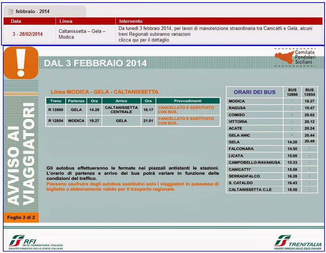This screenshot has height=253, width=326.
Task: Select train R 12854 cell
Action: click(56, 121)
